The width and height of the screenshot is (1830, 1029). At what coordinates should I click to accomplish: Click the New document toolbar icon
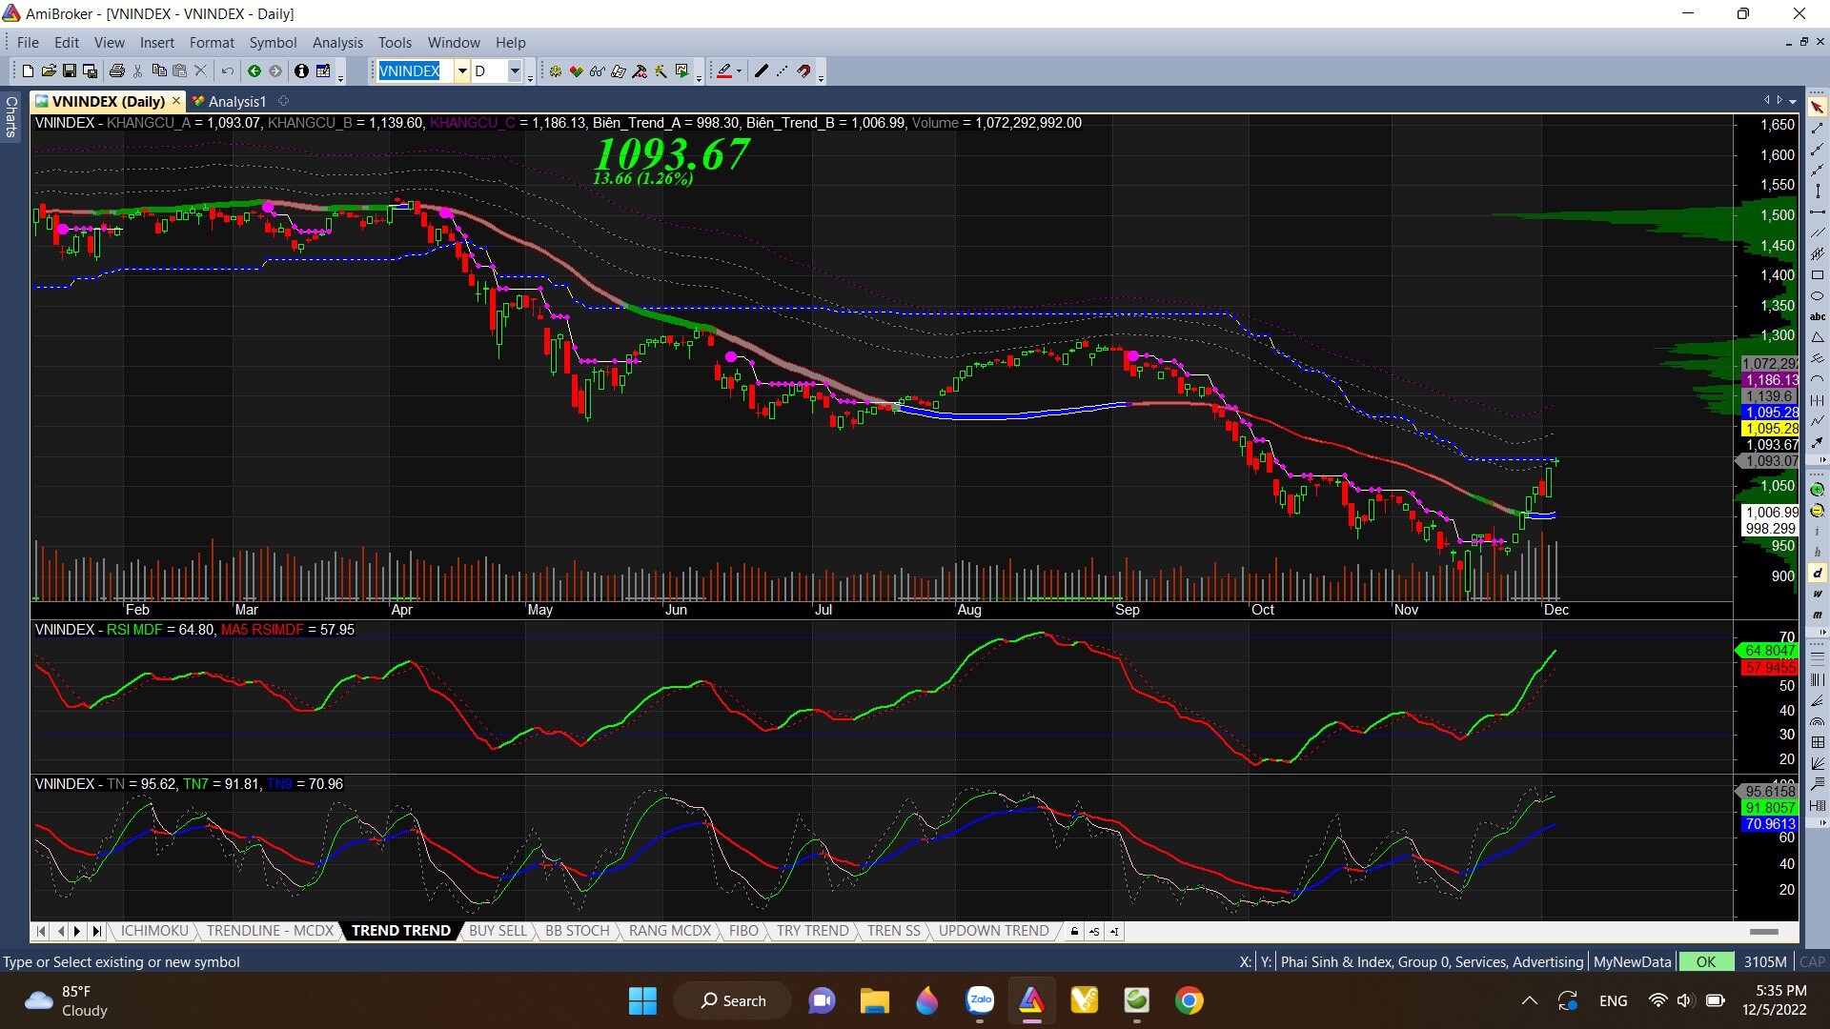click(28, 71)
